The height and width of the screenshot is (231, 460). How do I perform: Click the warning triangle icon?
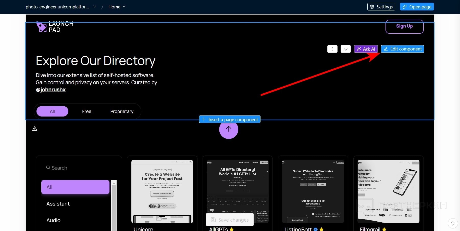click(35, 129)
